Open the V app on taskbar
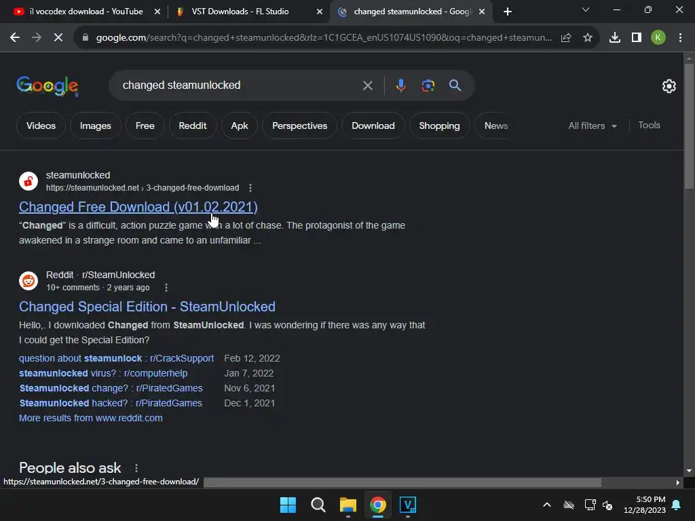The height and width of the screenshot is (521, 695). [408, 505]
